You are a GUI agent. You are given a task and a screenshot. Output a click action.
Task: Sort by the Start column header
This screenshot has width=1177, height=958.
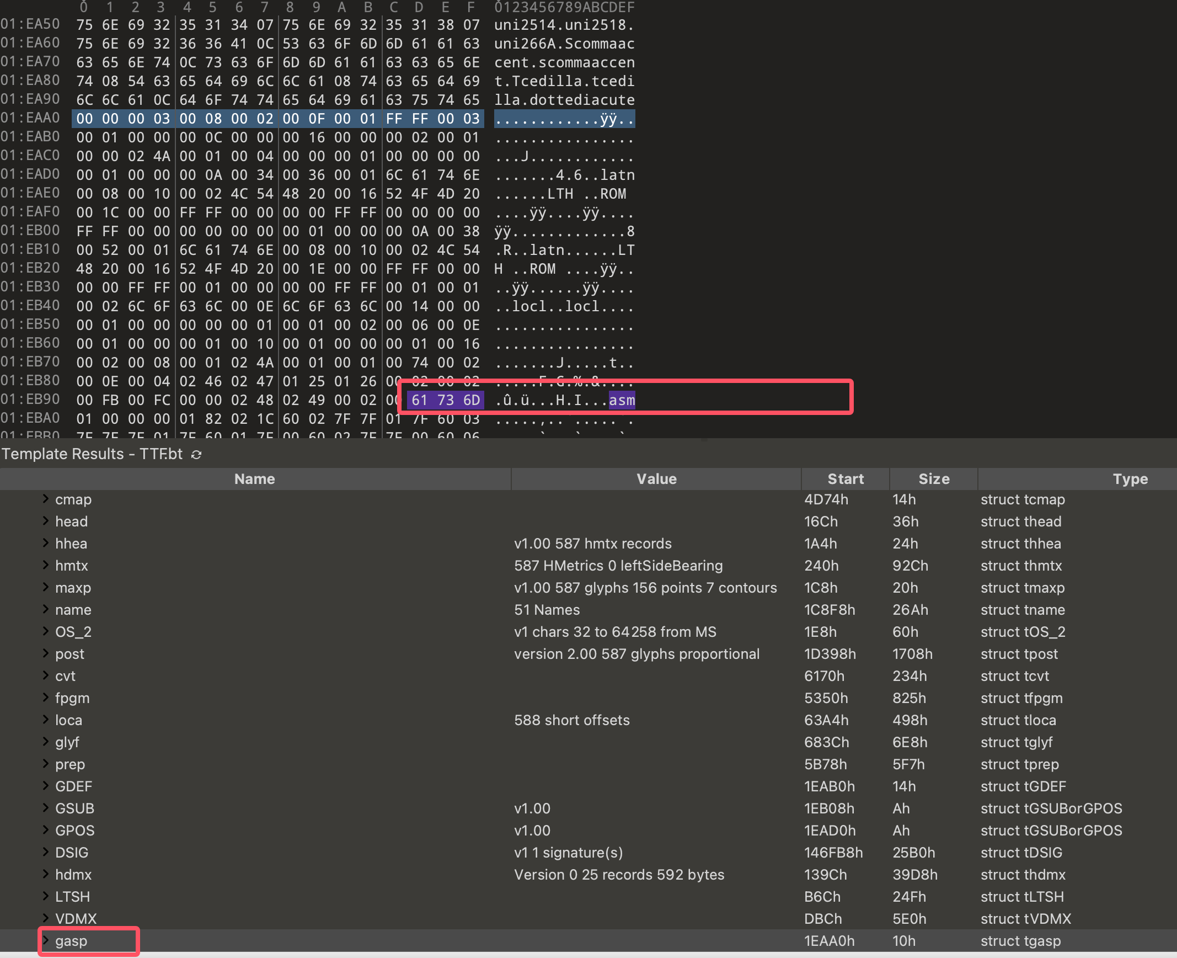pyautogui.click(x=845, y=479)
